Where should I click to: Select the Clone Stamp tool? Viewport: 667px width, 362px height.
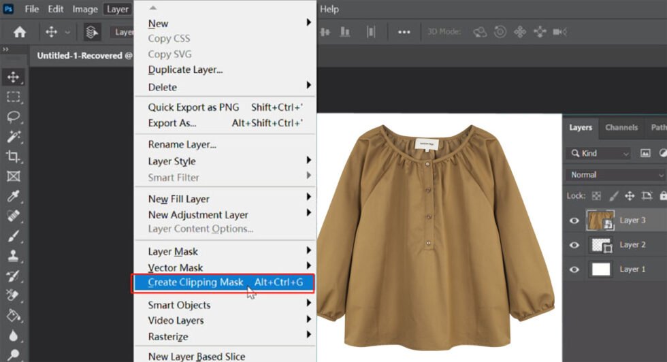13,256
